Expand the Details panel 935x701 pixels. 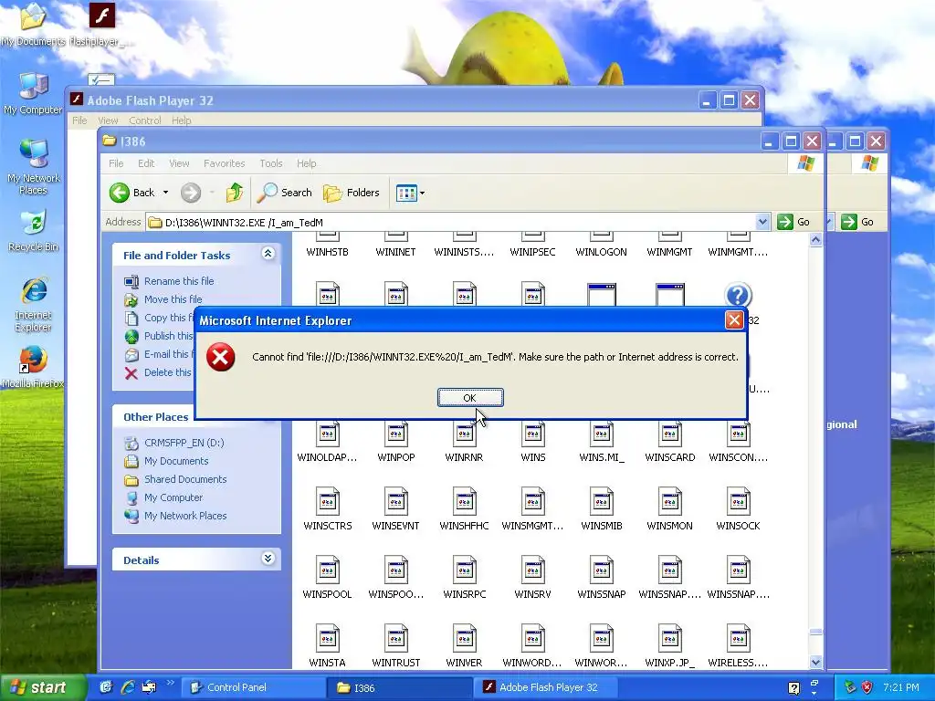click(268, 559)
